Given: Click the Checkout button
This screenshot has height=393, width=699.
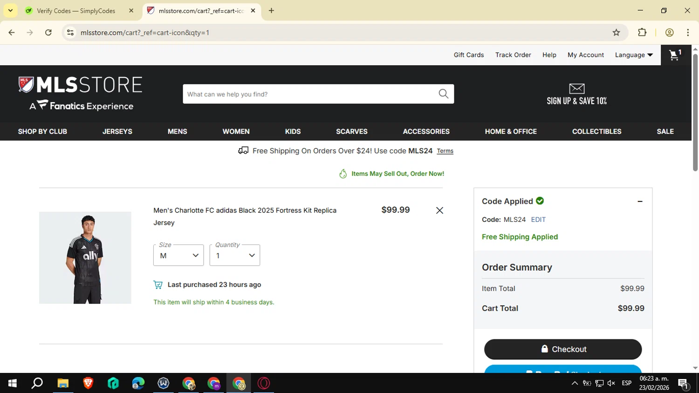Looking at the screenshot, I should 563,349.
